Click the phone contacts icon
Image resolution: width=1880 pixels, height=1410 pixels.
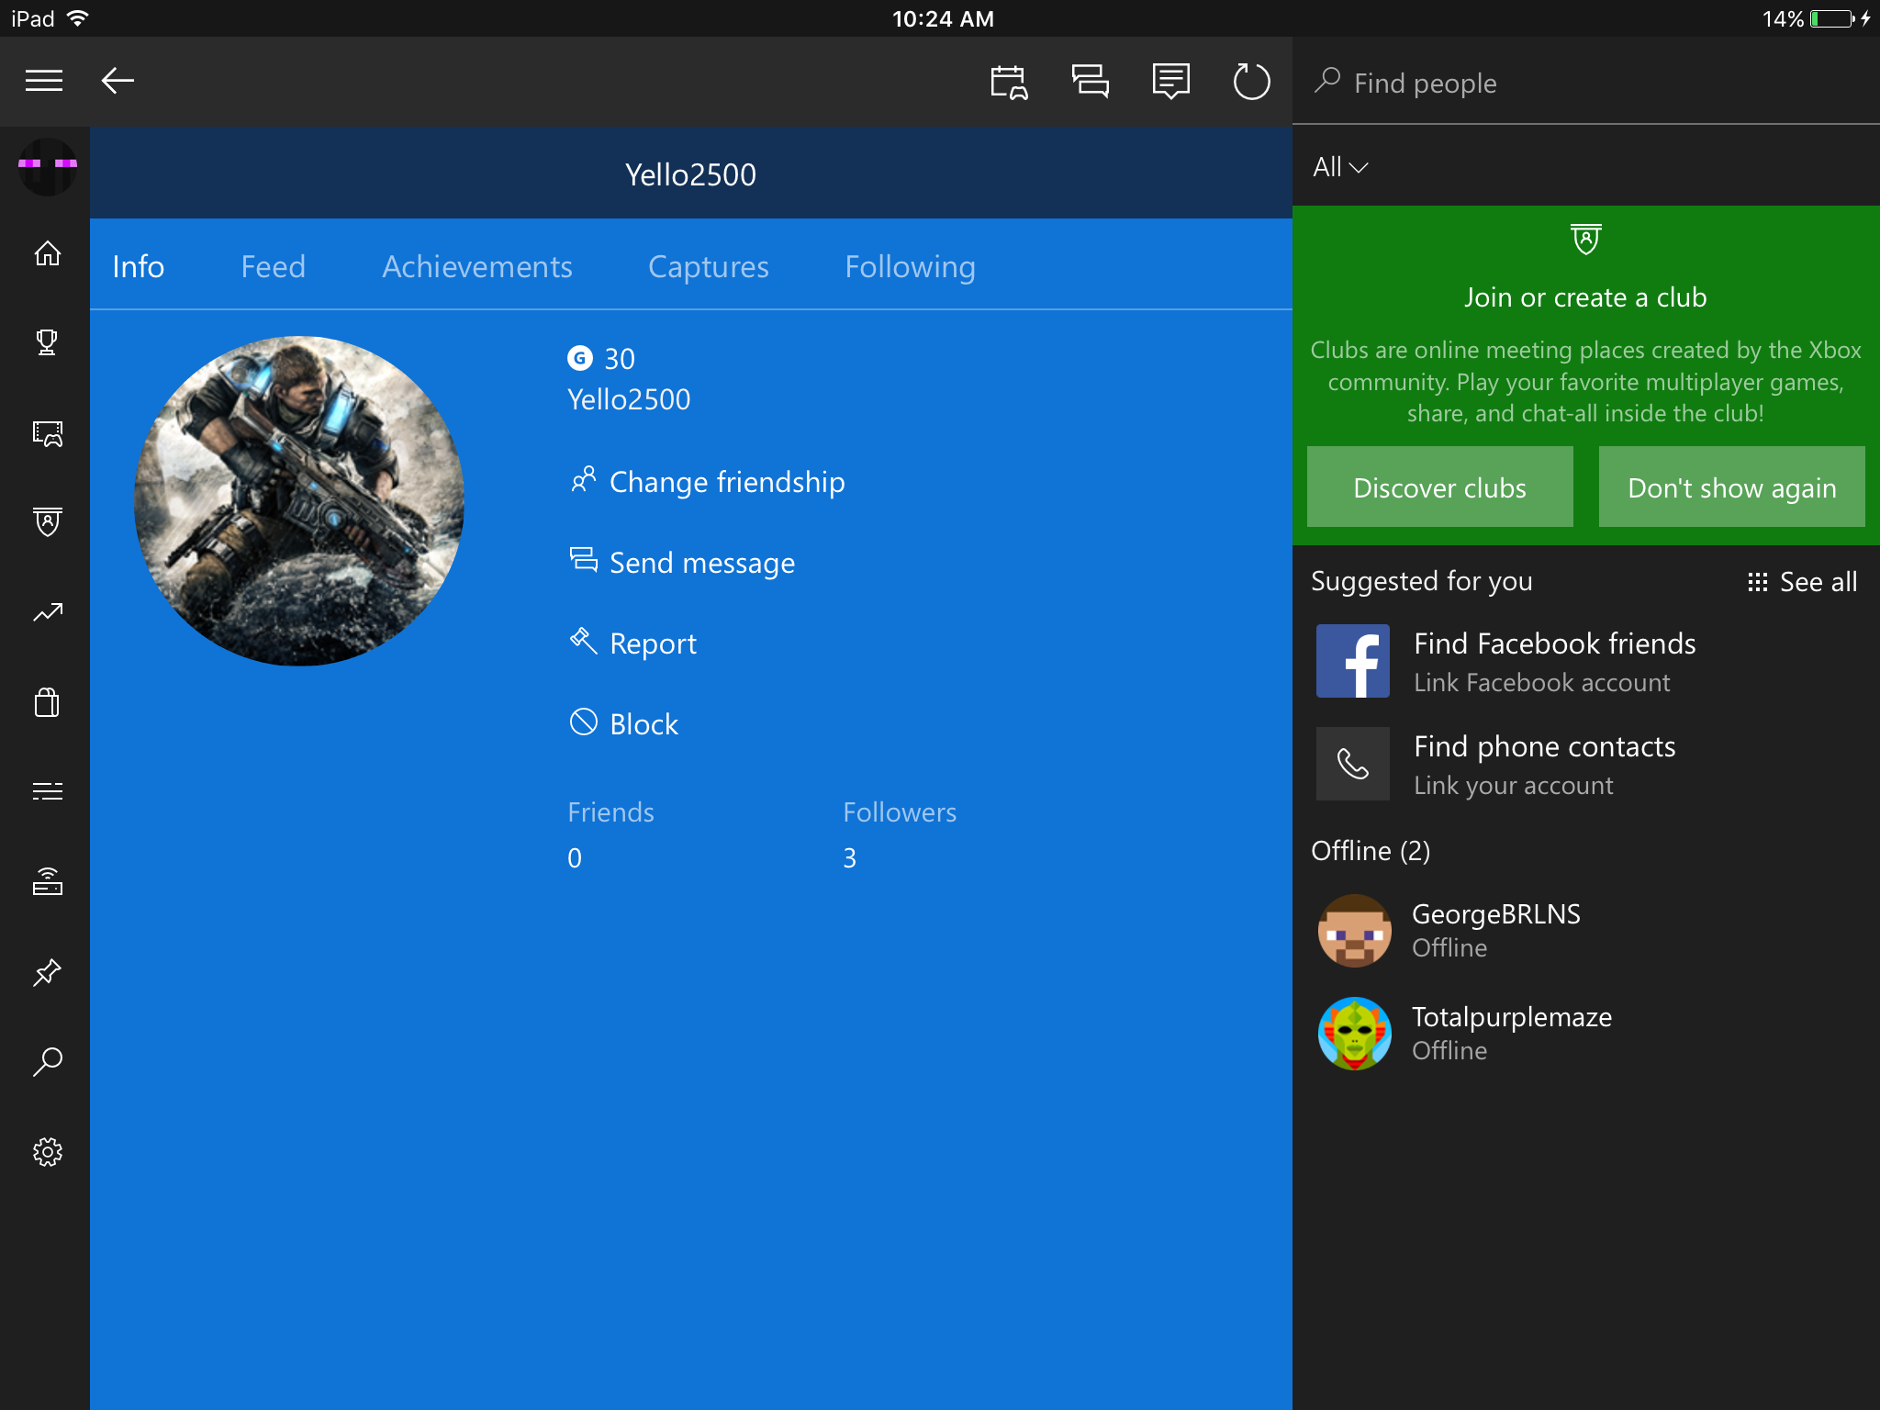pos(1353,764)
